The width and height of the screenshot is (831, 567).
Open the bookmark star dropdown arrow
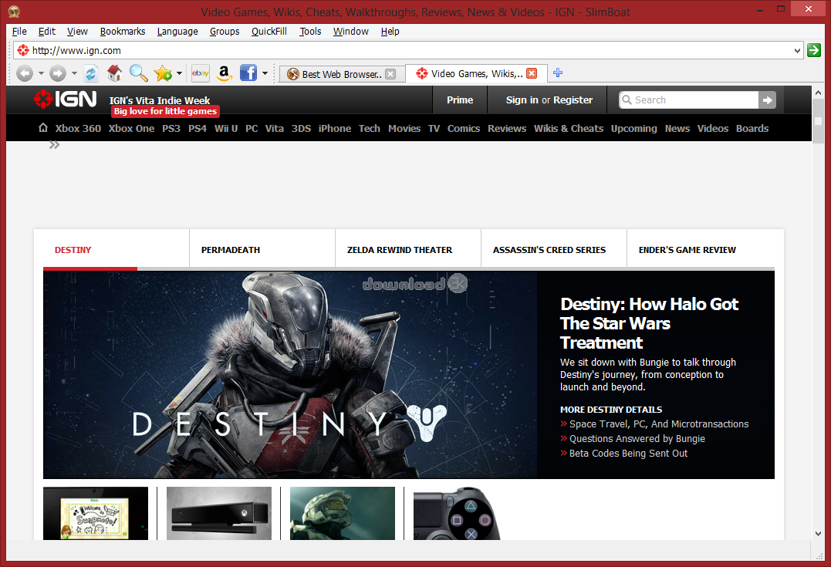point(179,73)
